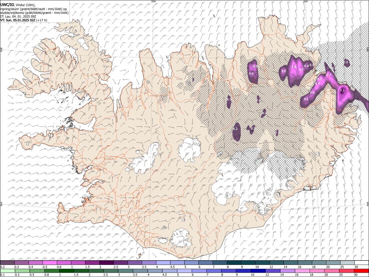The width and height of the screenshot is (369, 277).
Task: Select the dark teal swatch labeled 8 in the snow scale
Action: [234, 263]
